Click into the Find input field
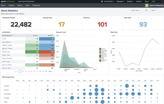 156,1
